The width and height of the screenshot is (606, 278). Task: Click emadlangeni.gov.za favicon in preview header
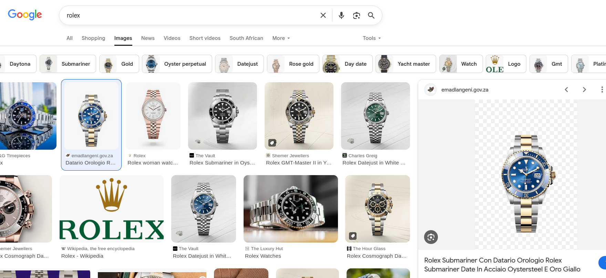tap(430, 89)
